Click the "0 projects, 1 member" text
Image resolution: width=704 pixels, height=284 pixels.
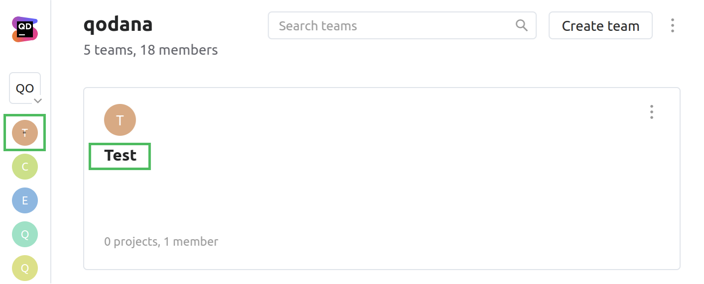click(161, 242)
